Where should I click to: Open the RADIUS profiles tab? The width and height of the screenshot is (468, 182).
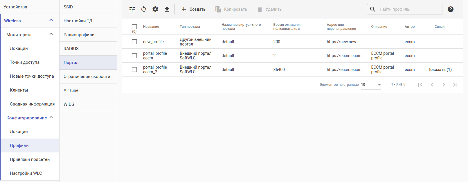pyautogui.click(x=71, y=49)
